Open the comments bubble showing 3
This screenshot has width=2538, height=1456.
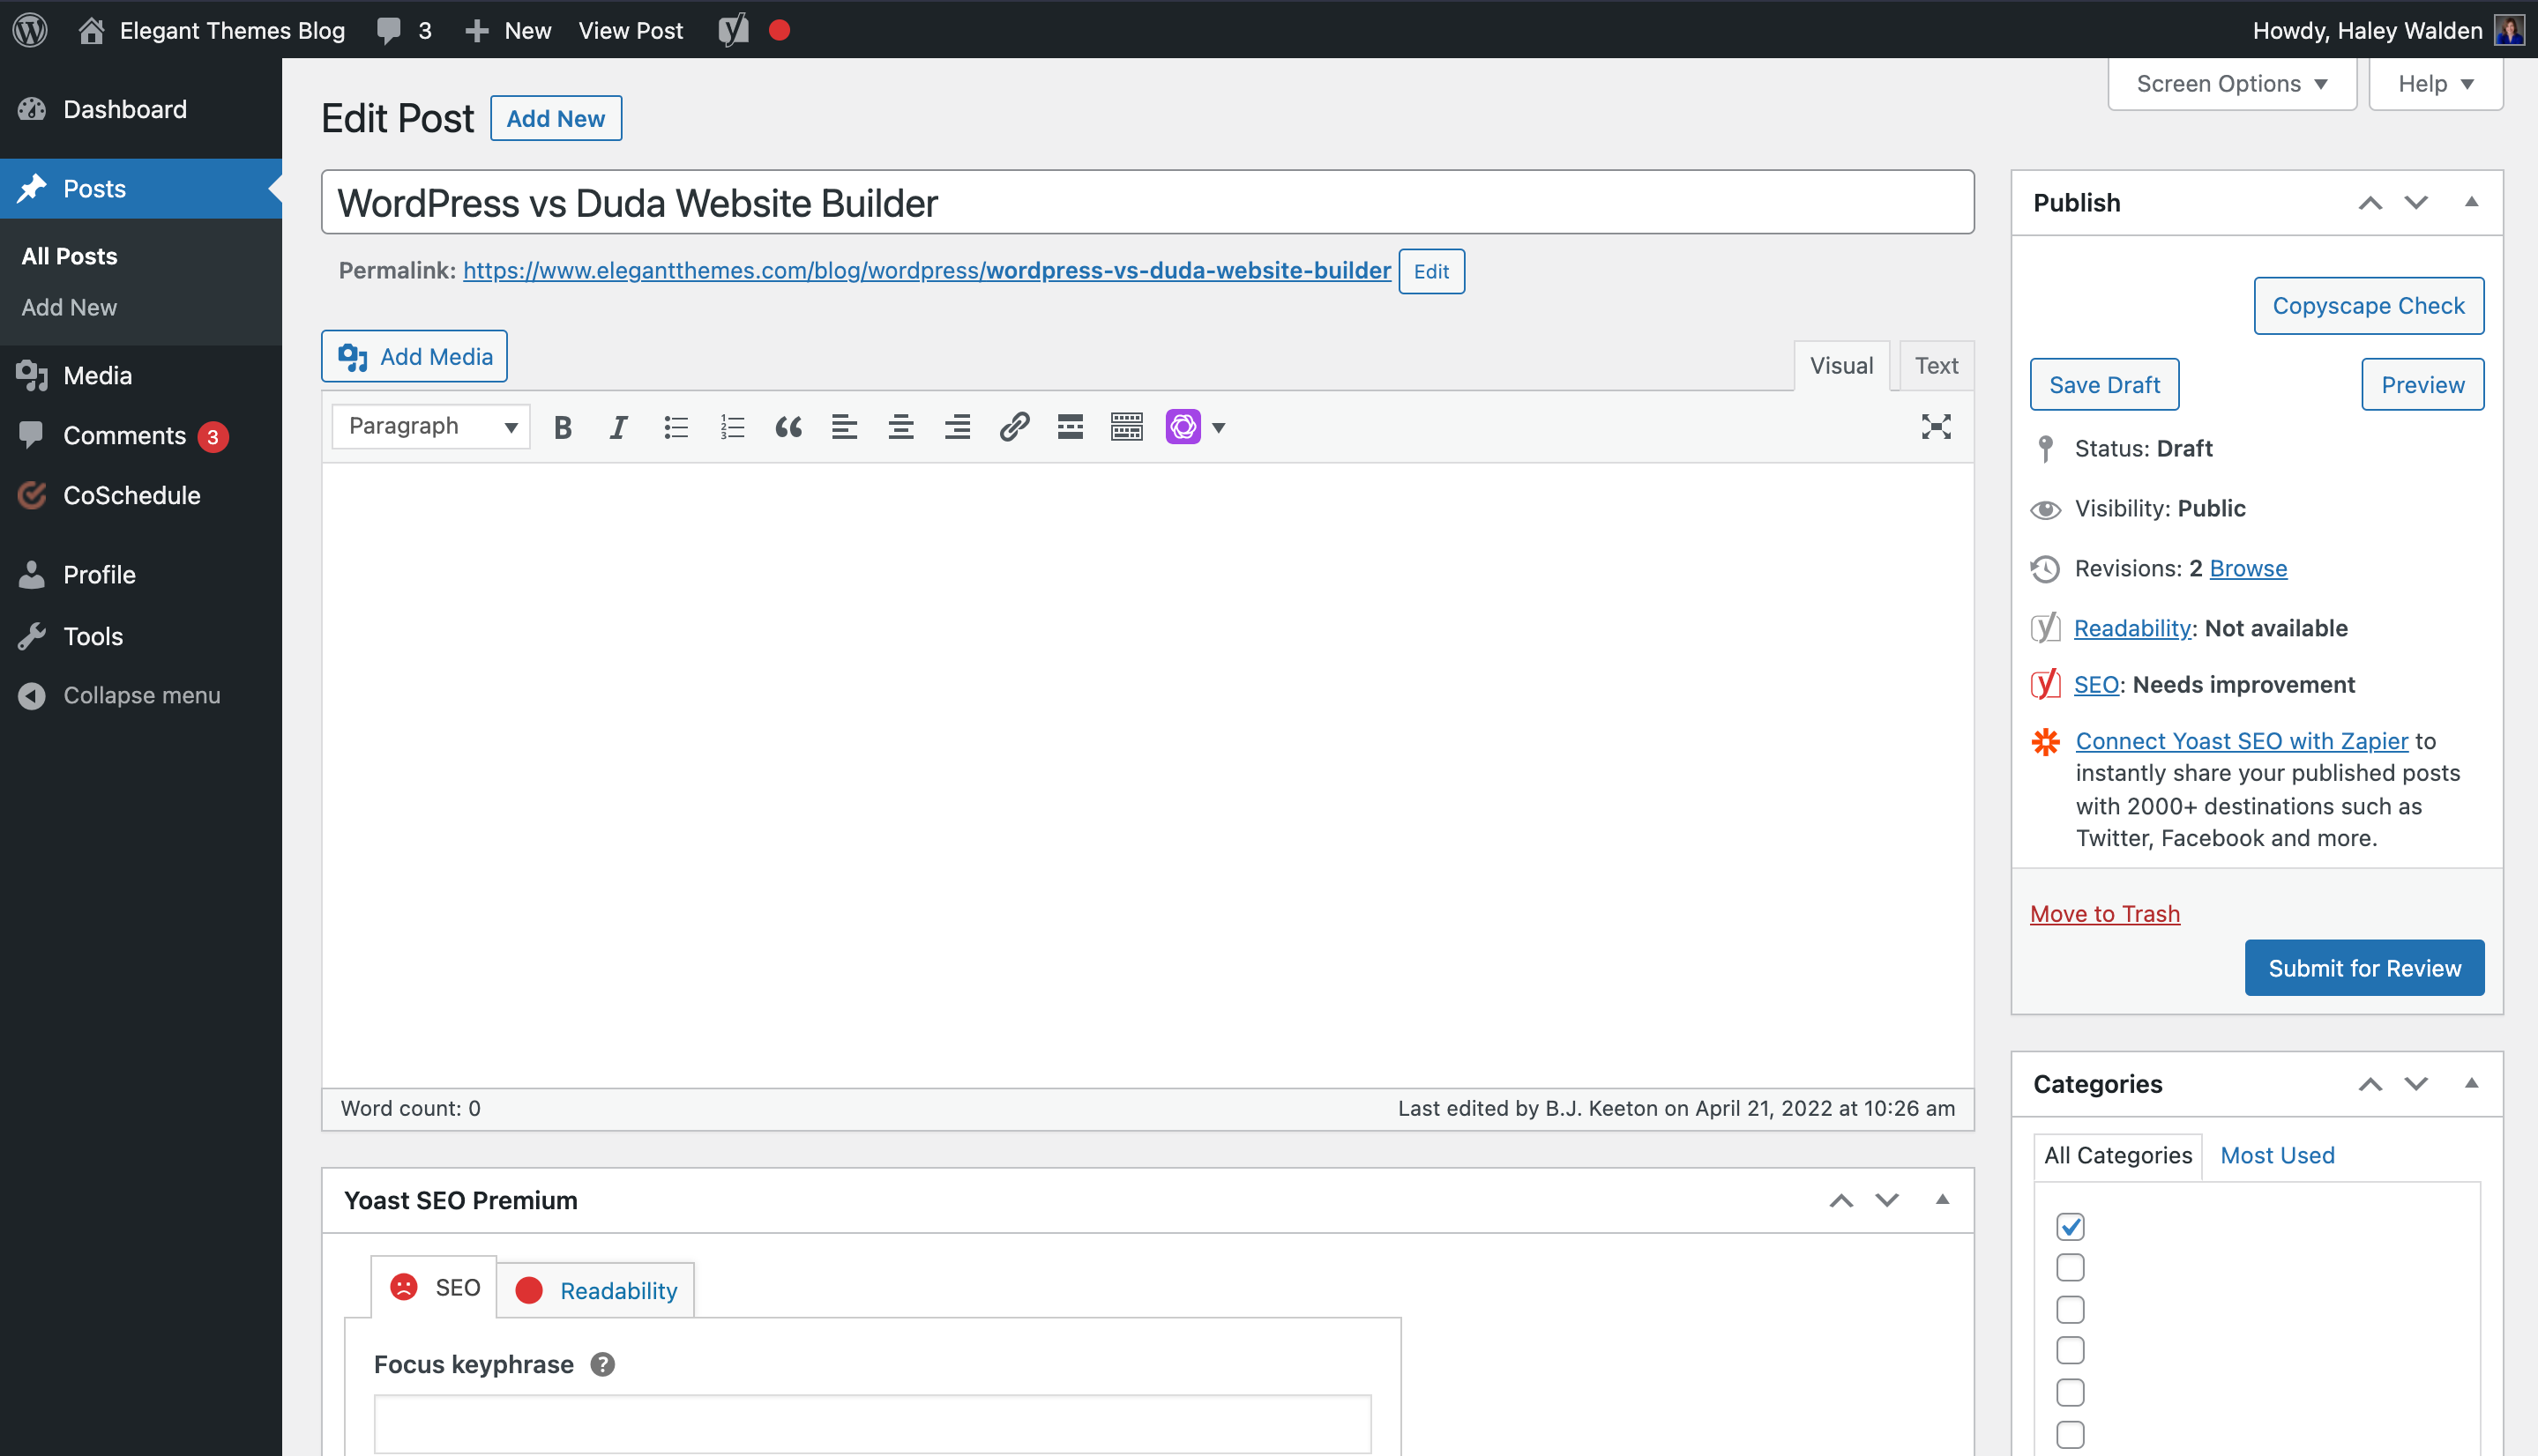pyautogui.click(x=404, y=30)
